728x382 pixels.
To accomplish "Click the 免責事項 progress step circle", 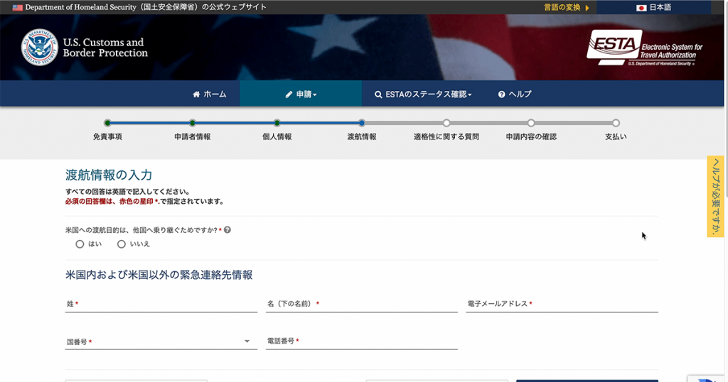I will 107,123.
